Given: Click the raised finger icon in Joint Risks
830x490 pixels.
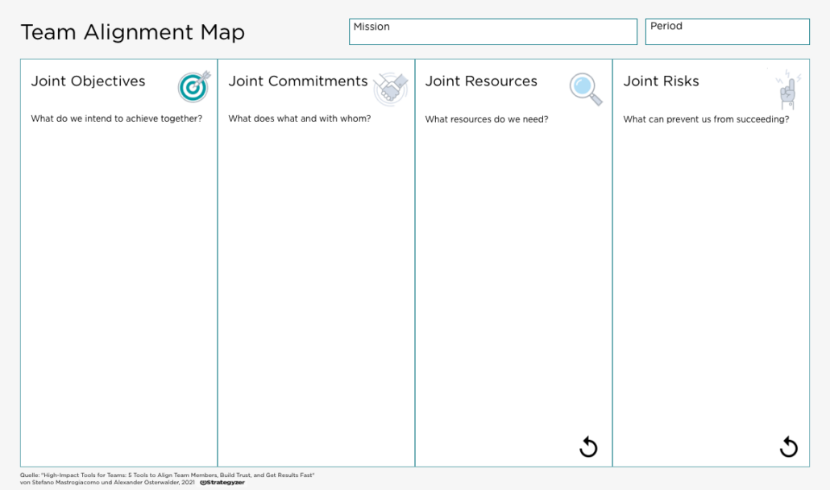Looking at the screenshot, I should tap(786, 90).
